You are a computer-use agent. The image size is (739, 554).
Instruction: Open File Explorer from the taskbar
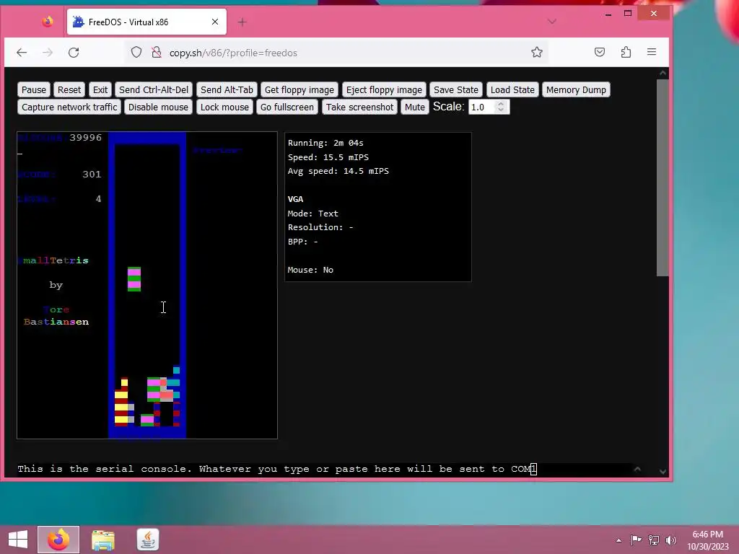pos(103,540)
